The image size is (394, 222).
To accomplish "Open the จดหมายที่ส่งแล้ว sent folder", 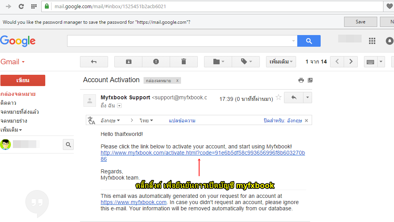I will click(x=20, y=112).
